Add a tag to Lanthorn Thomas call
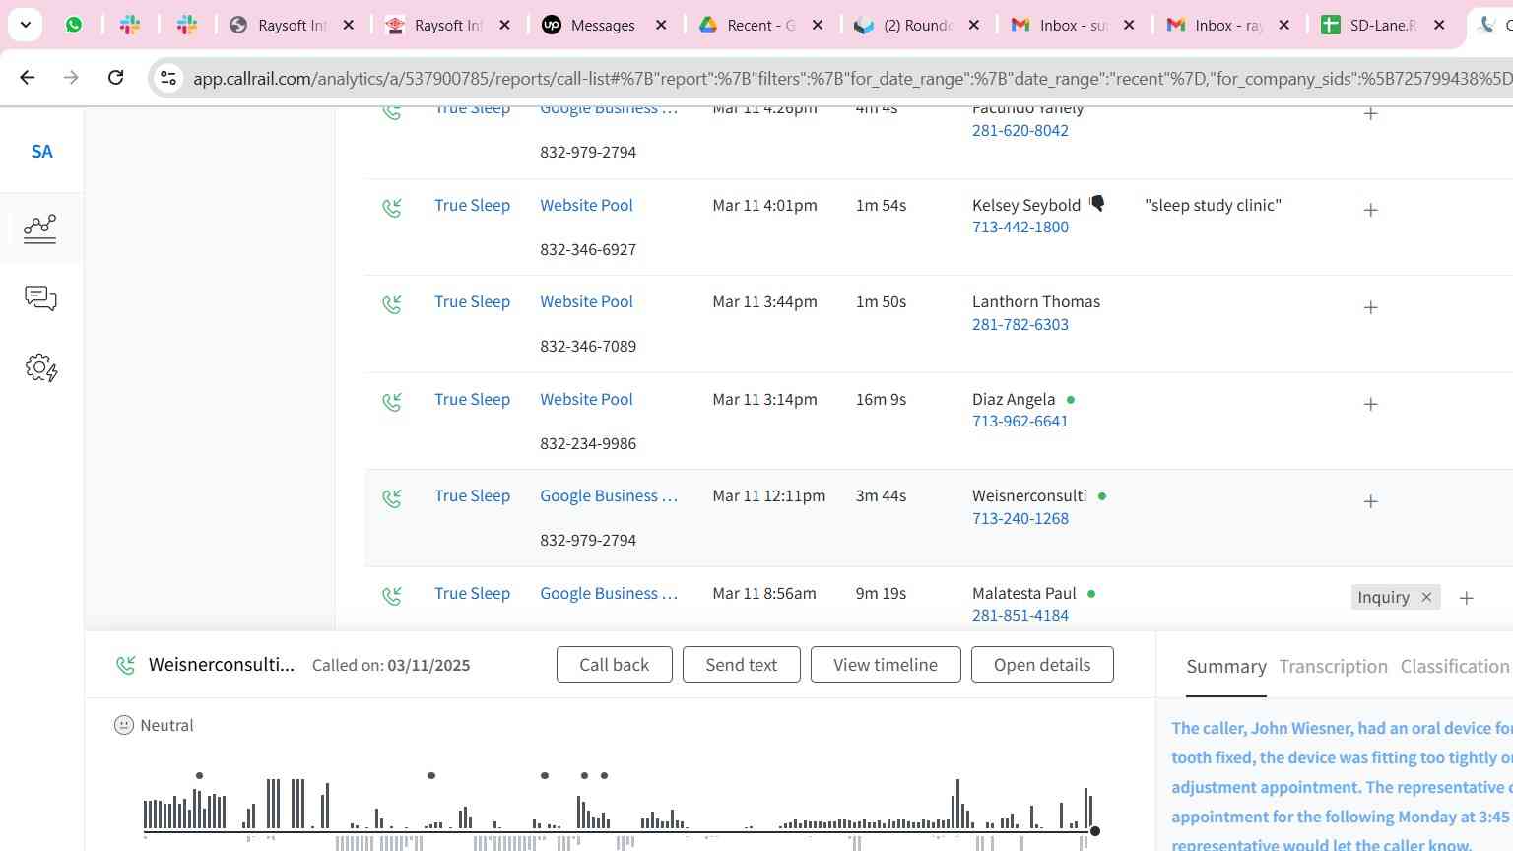1513x851 pixels. pyautogui.click(x=1370, y=307)
